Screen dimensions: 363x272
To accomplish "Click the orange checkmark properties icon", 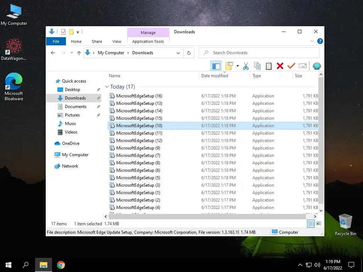I will [291, 66].
